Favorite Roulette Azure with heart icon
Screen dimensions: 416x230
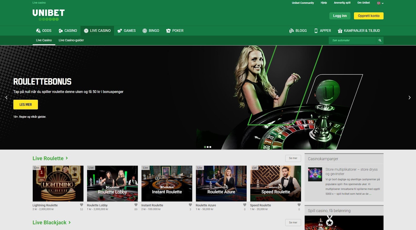245,205
